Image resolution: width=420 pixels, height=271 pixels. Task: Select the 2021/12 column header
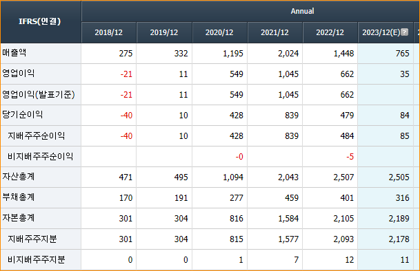[274, 32]
